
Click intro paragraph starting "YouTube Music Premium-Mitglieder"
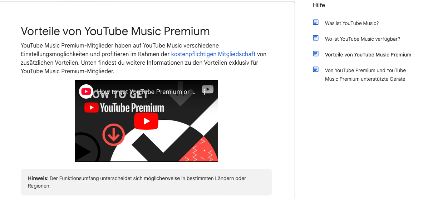tap(143, 58)
